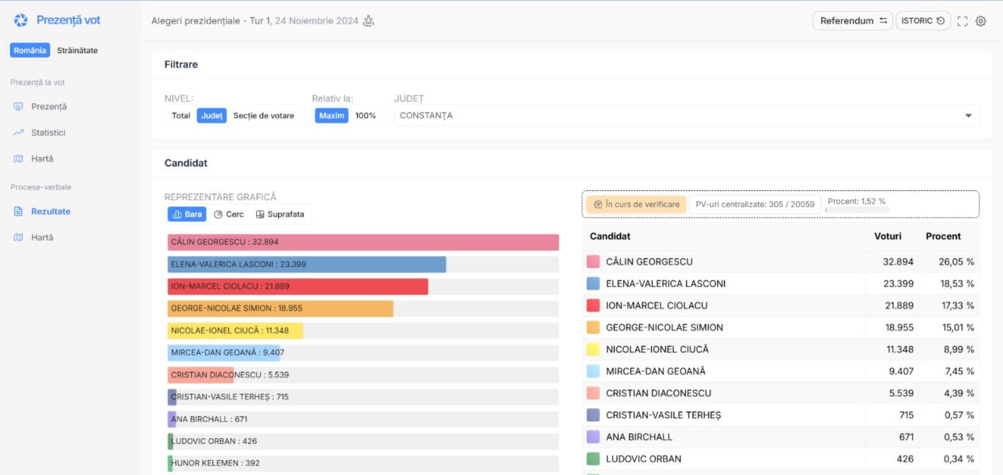Viewport: 1003px width, 475px height.
Task: Switch to Străinătate tab
Action: point(77,50)
